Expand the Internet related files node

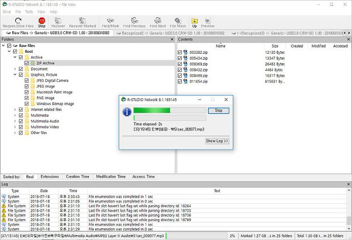[15, 109]
